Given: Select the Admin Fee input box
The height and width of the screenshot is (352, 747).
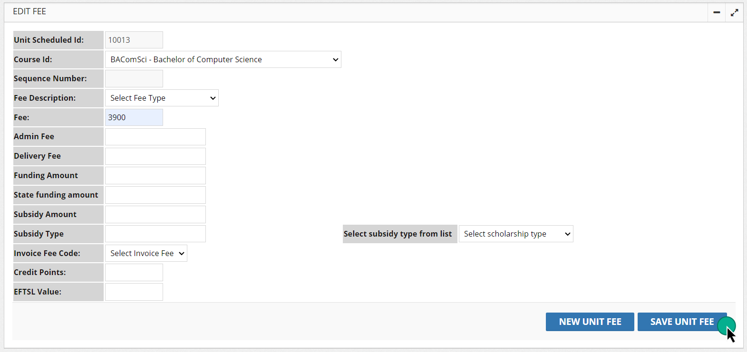Looking at the screenshot, I should (x=155, y=137).
